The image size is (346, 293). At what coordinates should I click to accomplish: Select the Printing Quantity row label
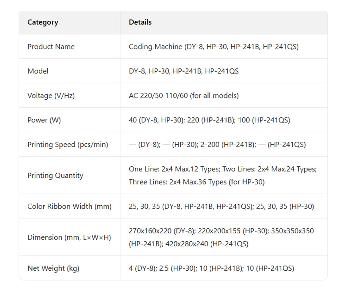[x=55, y=175]
